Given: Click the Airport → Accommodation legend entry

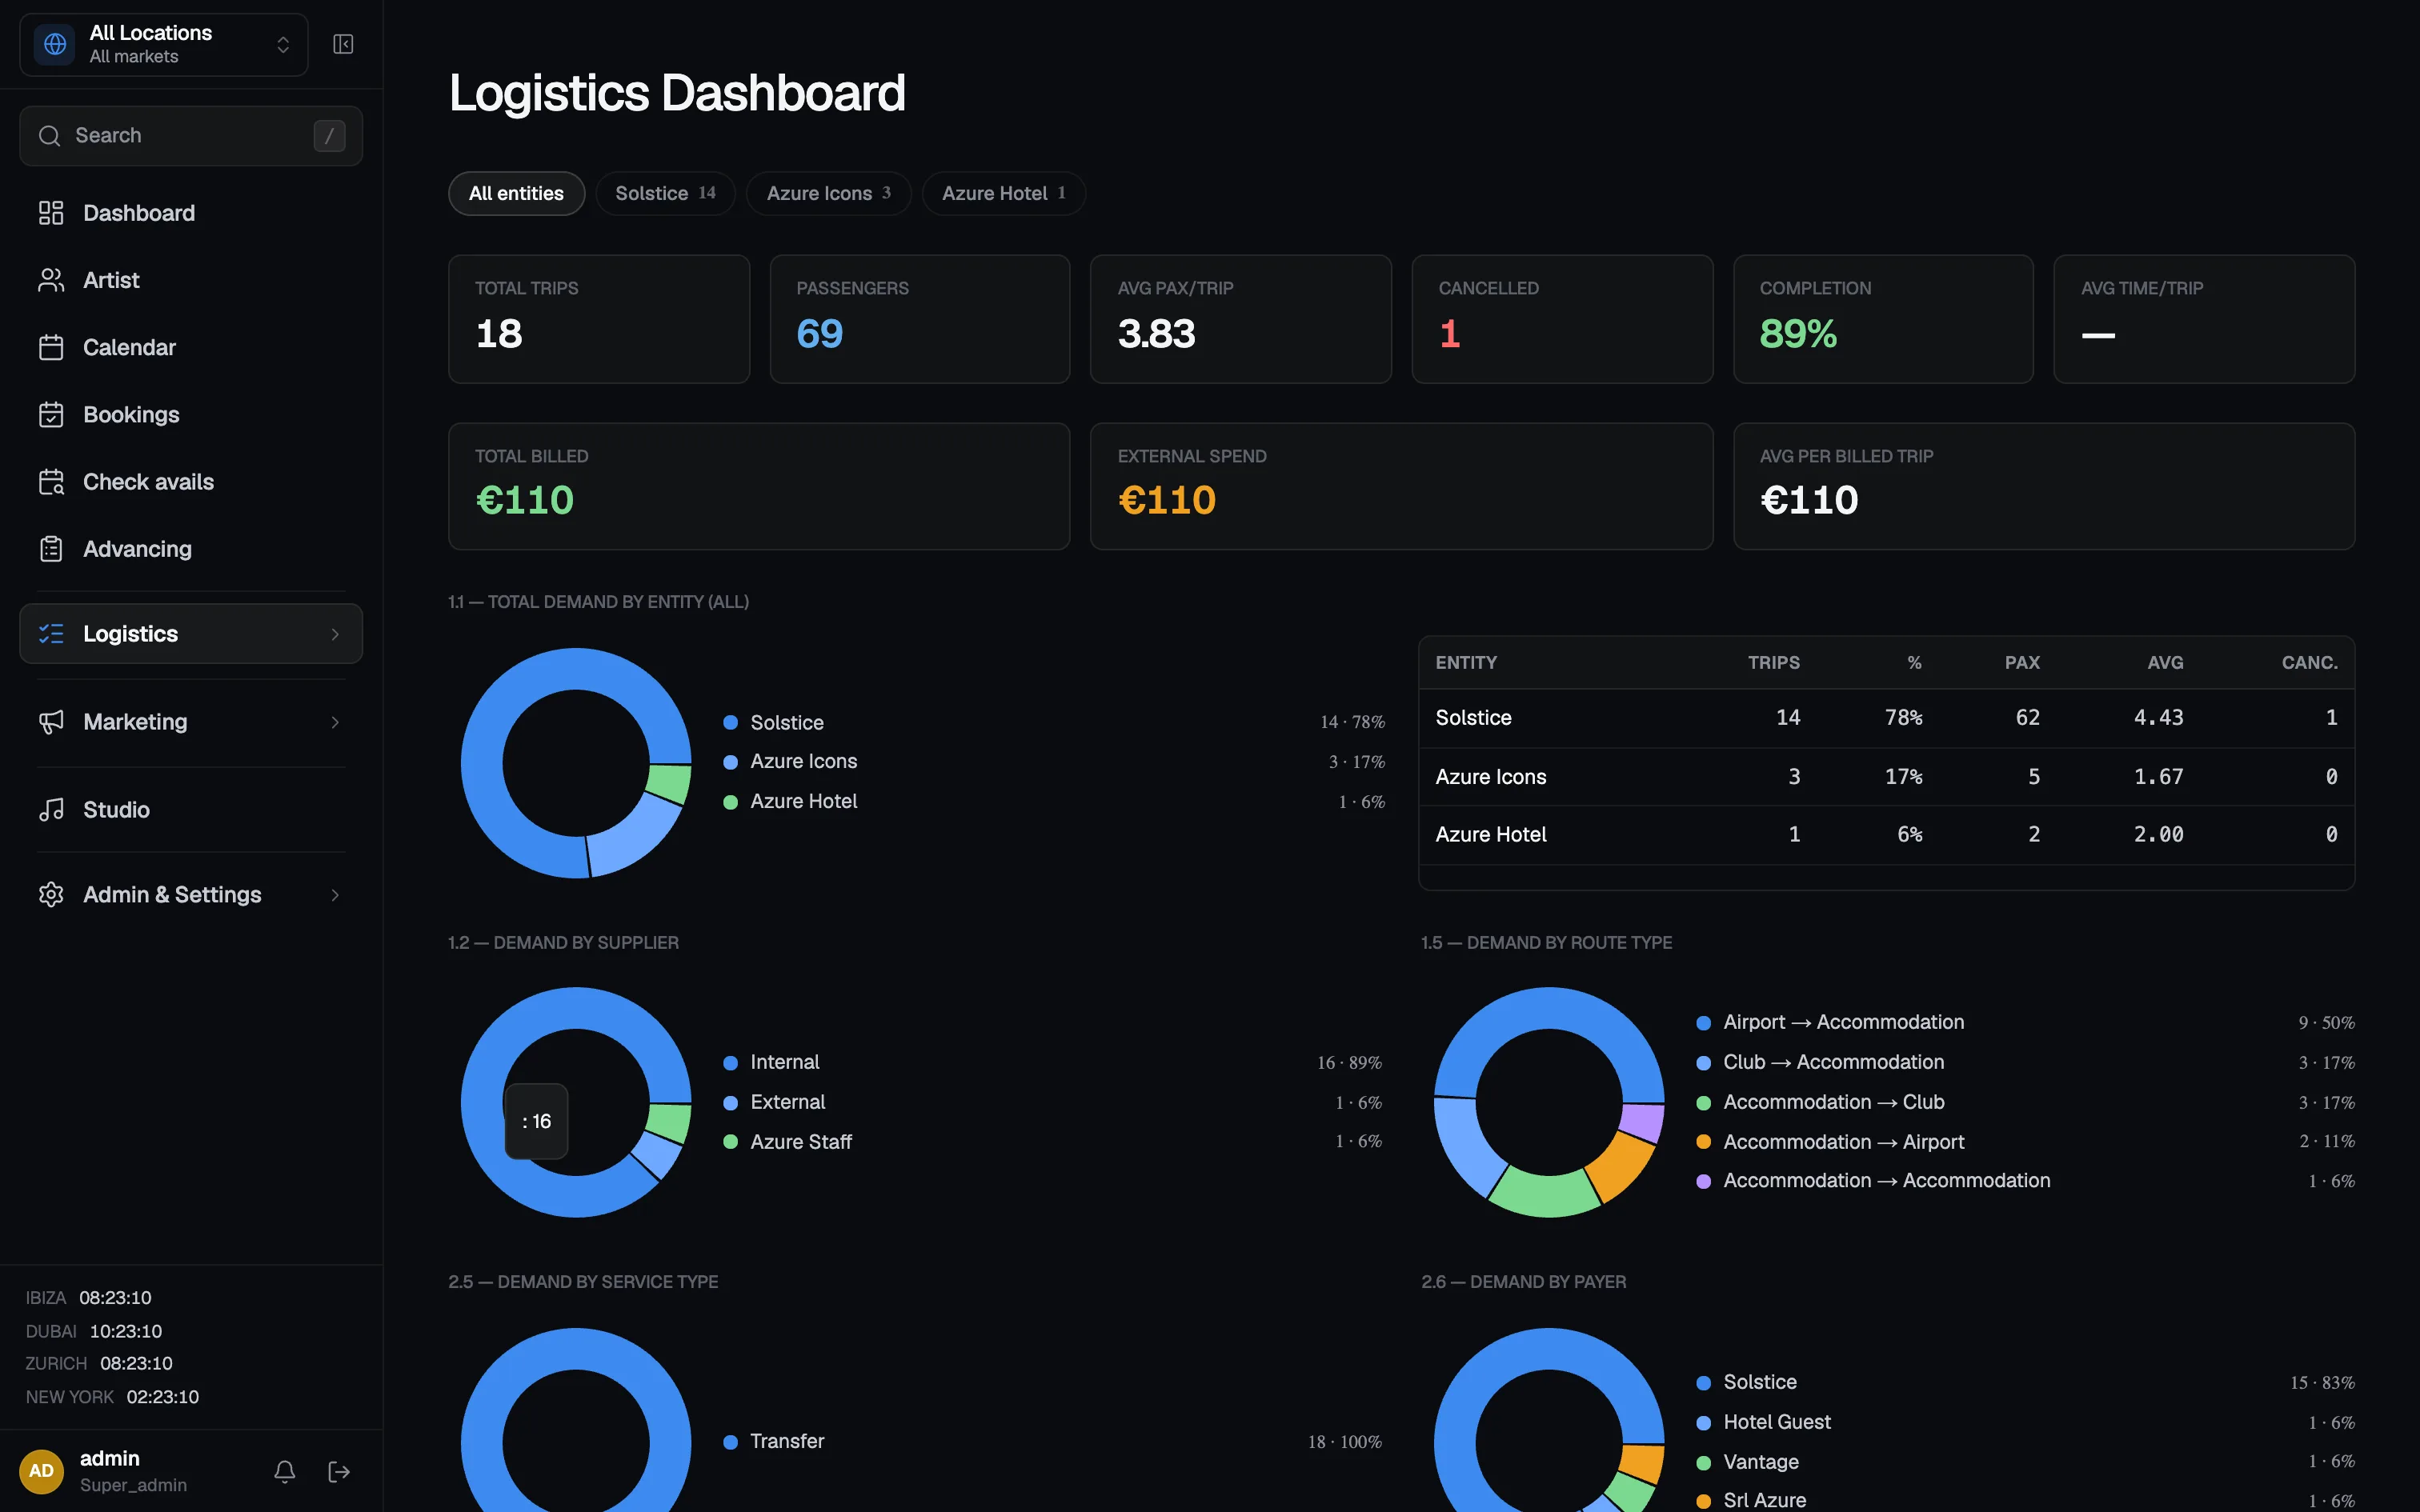Looking at the screenshot, I should pos(2025,1022).
